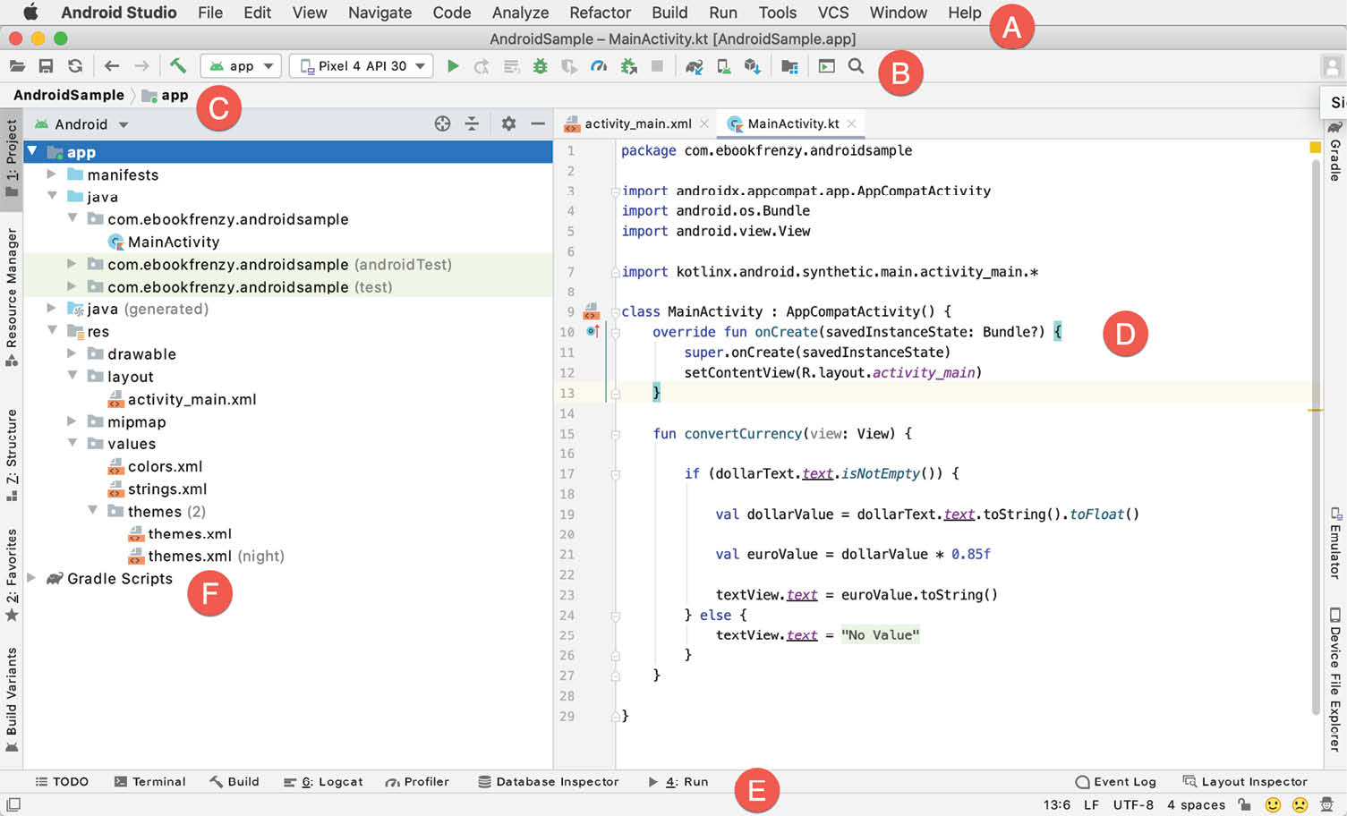1347x816 pixels.
Task: Open the SDK Manager icon
Action: coord(753,66)
